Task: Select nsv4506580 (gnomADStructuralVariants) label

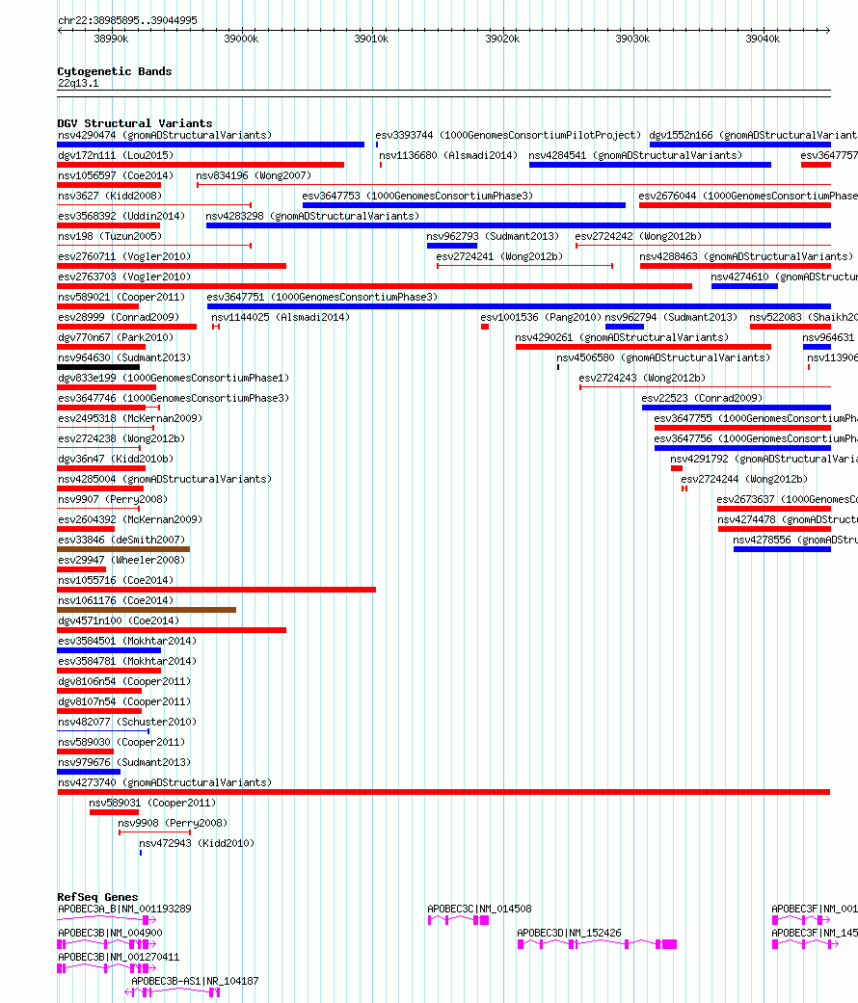Action: (x=663, y=357)
